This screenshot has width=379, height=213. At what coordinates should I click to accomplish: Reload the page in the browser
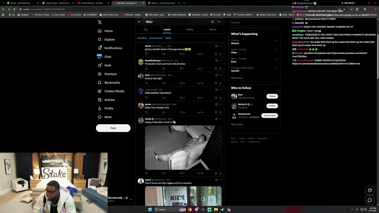[x=14, y=9]
